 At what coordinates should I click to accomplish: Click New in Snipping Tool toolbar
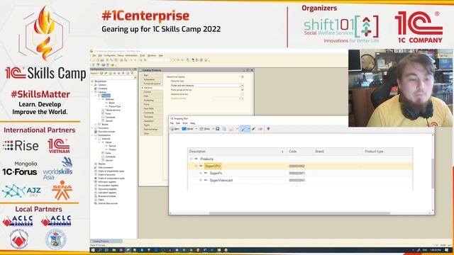(175, 129)
